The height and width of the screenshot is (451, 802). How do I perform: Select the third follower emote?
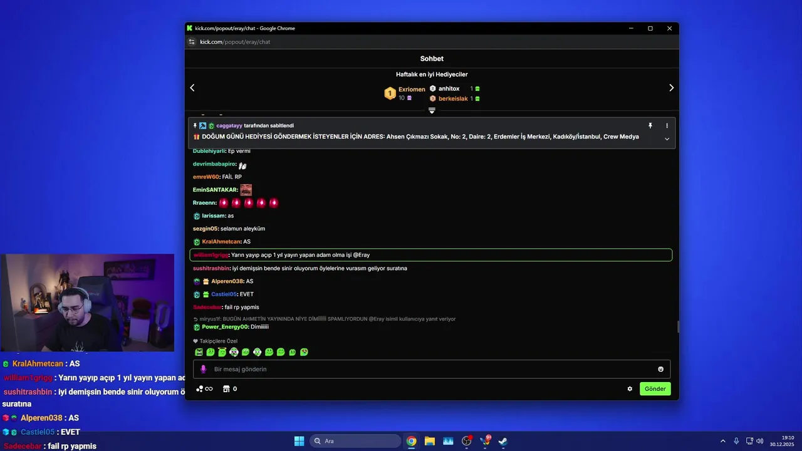222,352
